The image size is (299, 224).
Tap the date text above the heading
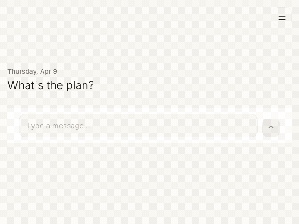[x=32, y=71]
